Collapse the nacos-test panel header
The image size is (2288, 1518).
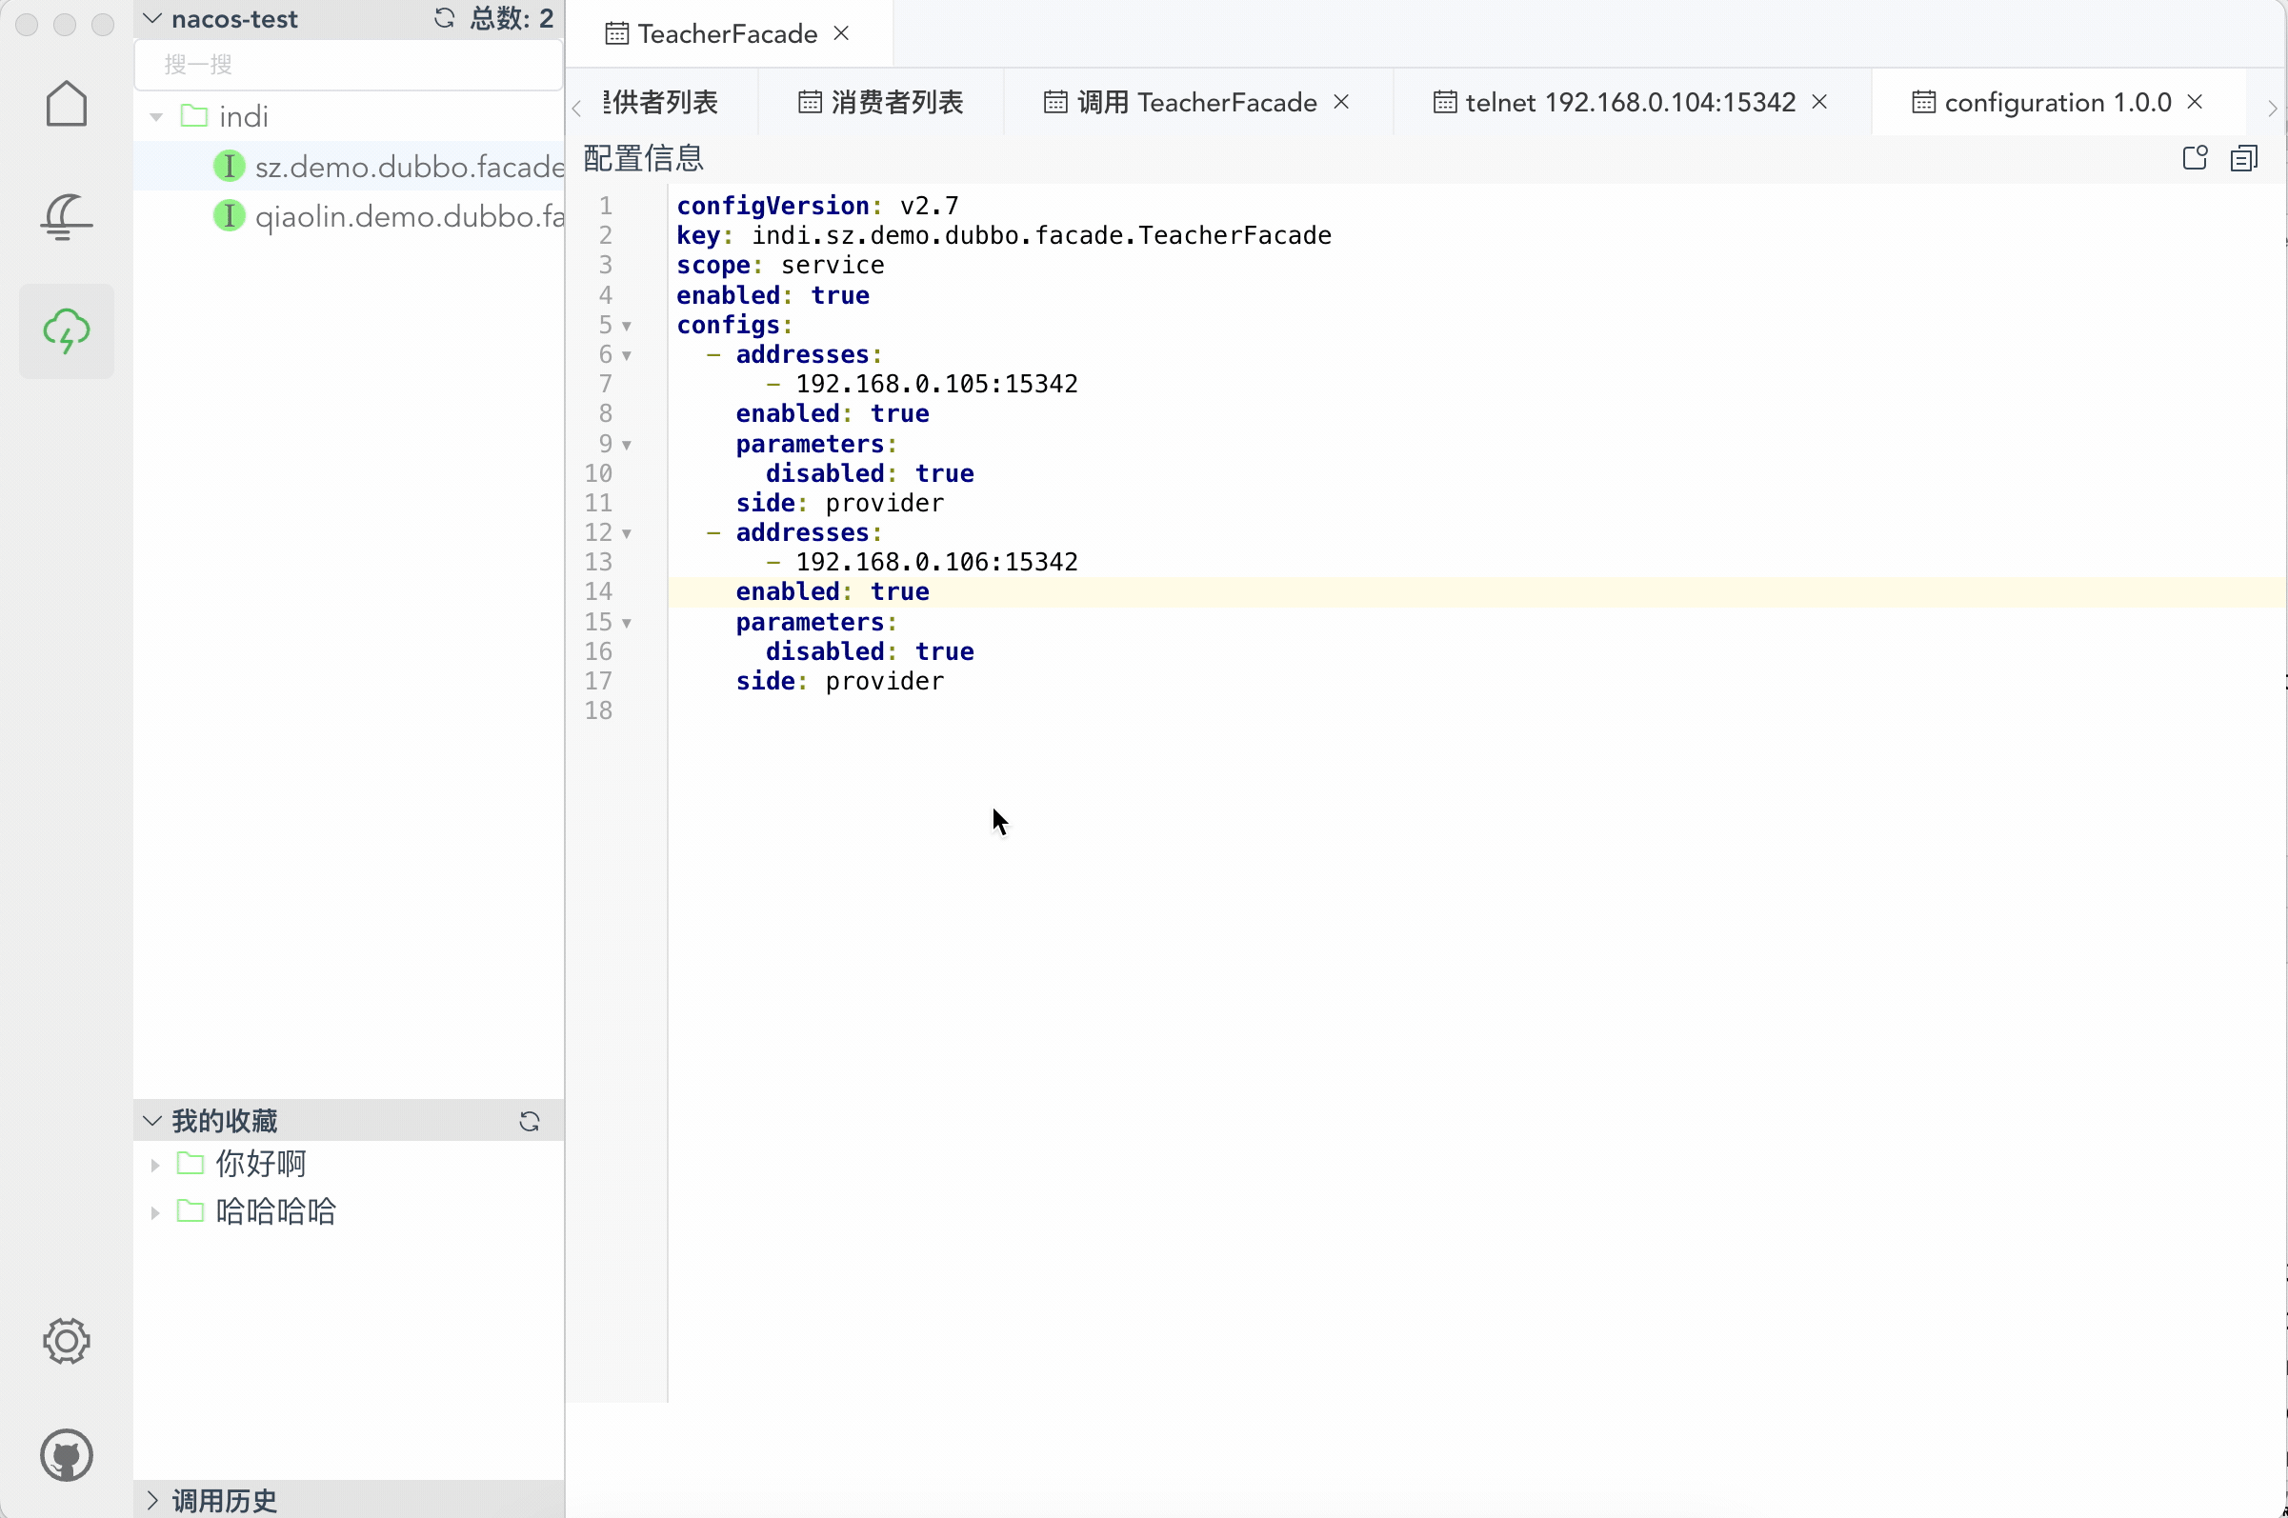point(152,18)
